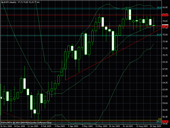Click the 65.95 price axis label
The height and width of the screenshot is (128, 170).
pos(165,76)
